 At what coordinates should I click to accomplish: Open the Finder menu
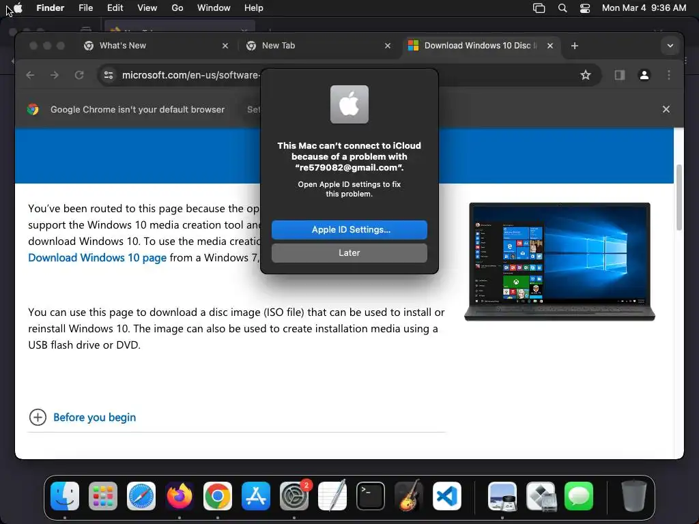tap(51, 8)
